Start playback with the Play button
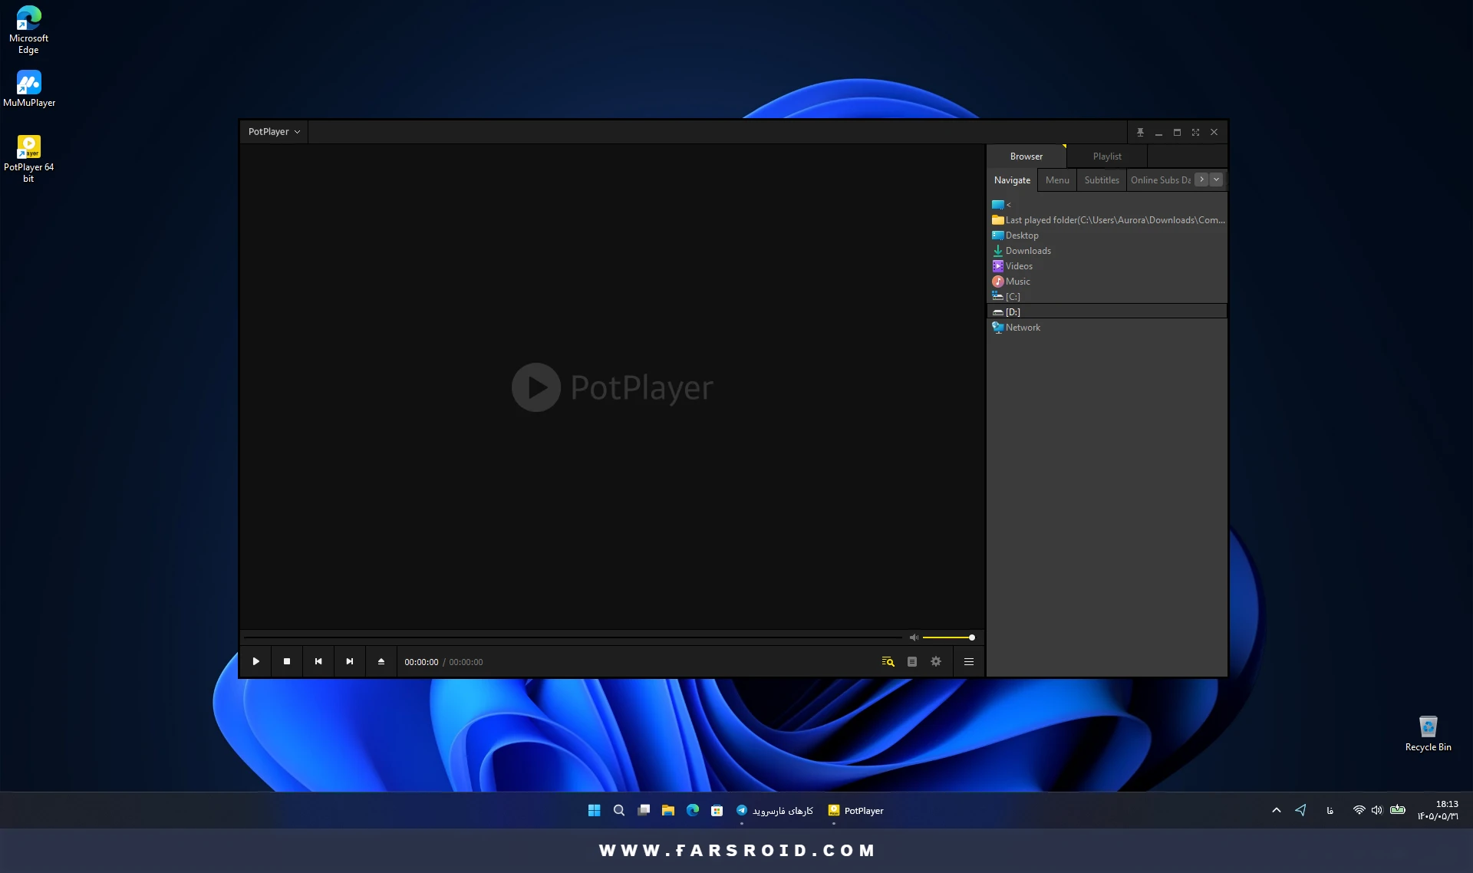This screenshot has width=1473, height=873. pyautogui.click(x=255, y=661)
